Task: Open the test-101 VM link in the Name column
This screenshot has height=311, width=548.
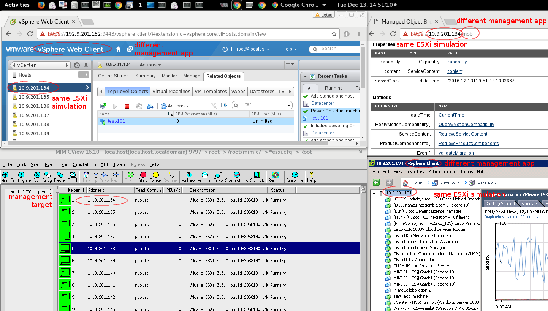Action: pos(116,121)
